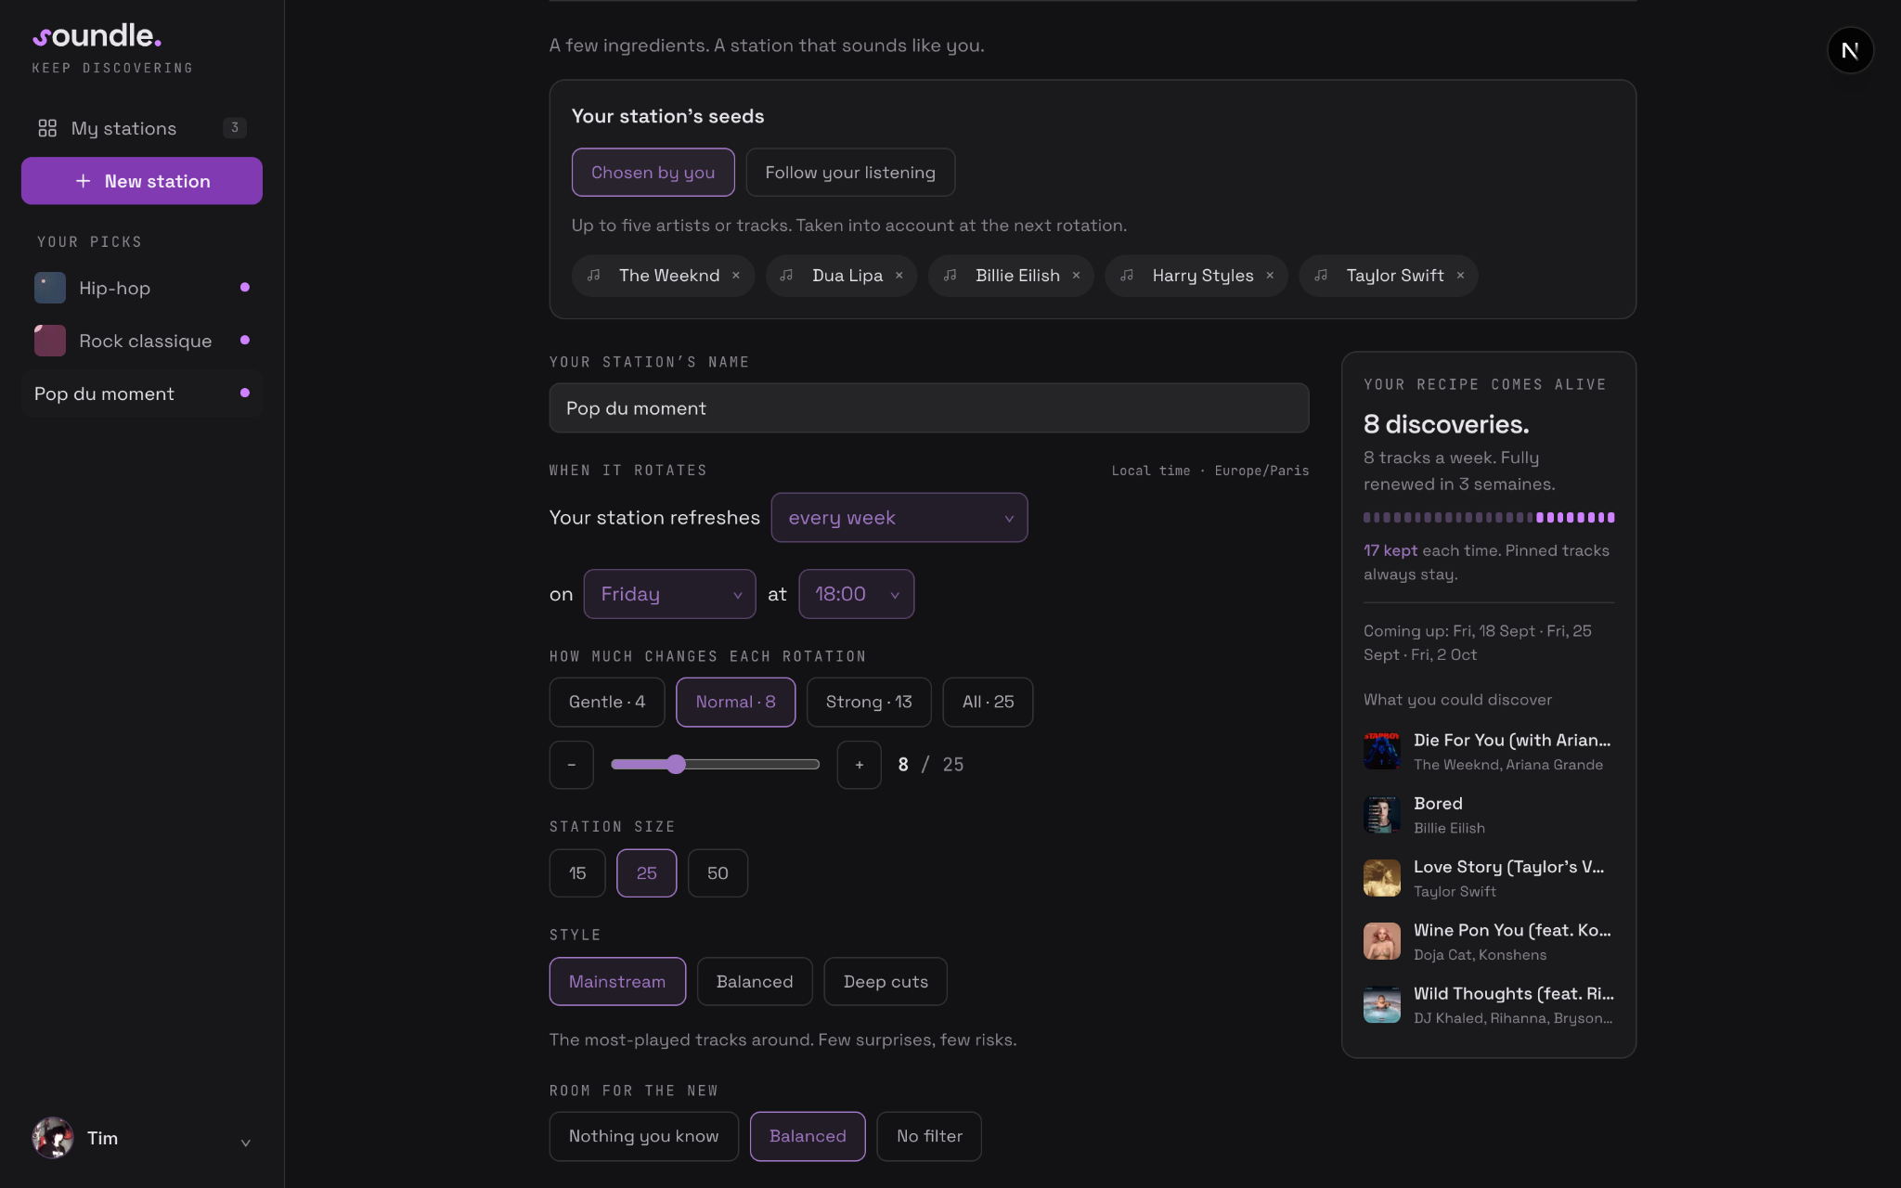Open Die For You album cover
Screen dimensions: 1901x1188
point(1382,751)
